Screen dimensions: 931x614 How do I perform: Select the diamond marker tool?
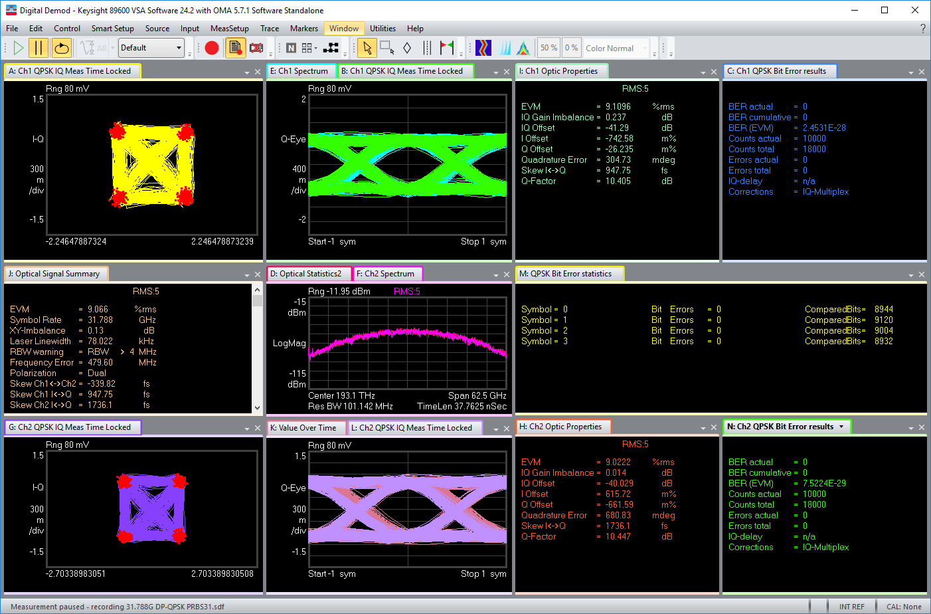(x=407, y=48)
